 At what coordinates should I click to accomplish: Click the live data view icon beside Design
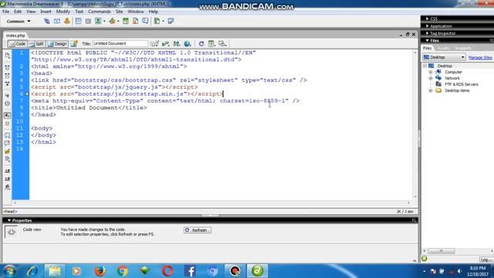(74, 44)
